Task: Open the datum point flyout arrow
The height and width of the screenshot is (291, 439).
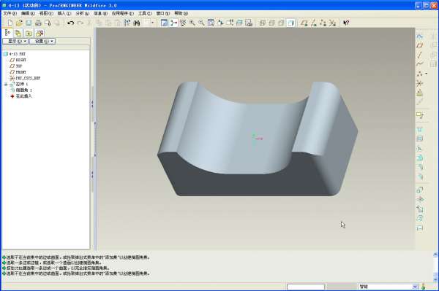Action: coord(426,74)
